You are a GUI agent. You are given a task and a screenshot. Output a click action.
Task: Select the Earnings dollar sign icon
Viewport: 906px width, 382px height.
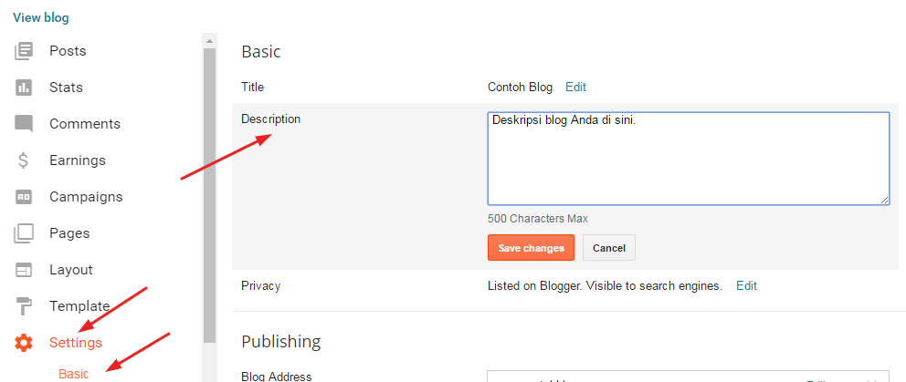click(24, 160)
